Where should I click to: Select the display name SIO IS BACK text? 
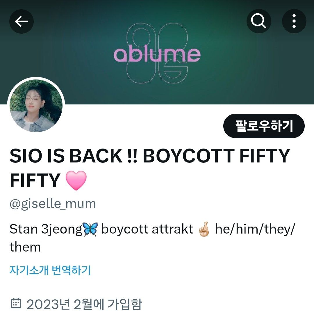[x=66, y=156]
